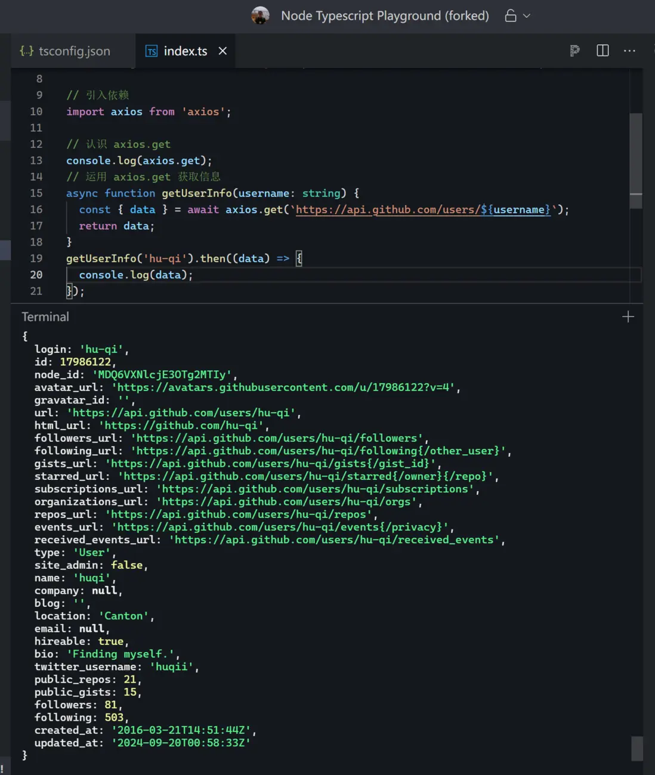Click the getUserInfo function name on line 15
This screenshot has width=655, height=775.
click(197, 193)
